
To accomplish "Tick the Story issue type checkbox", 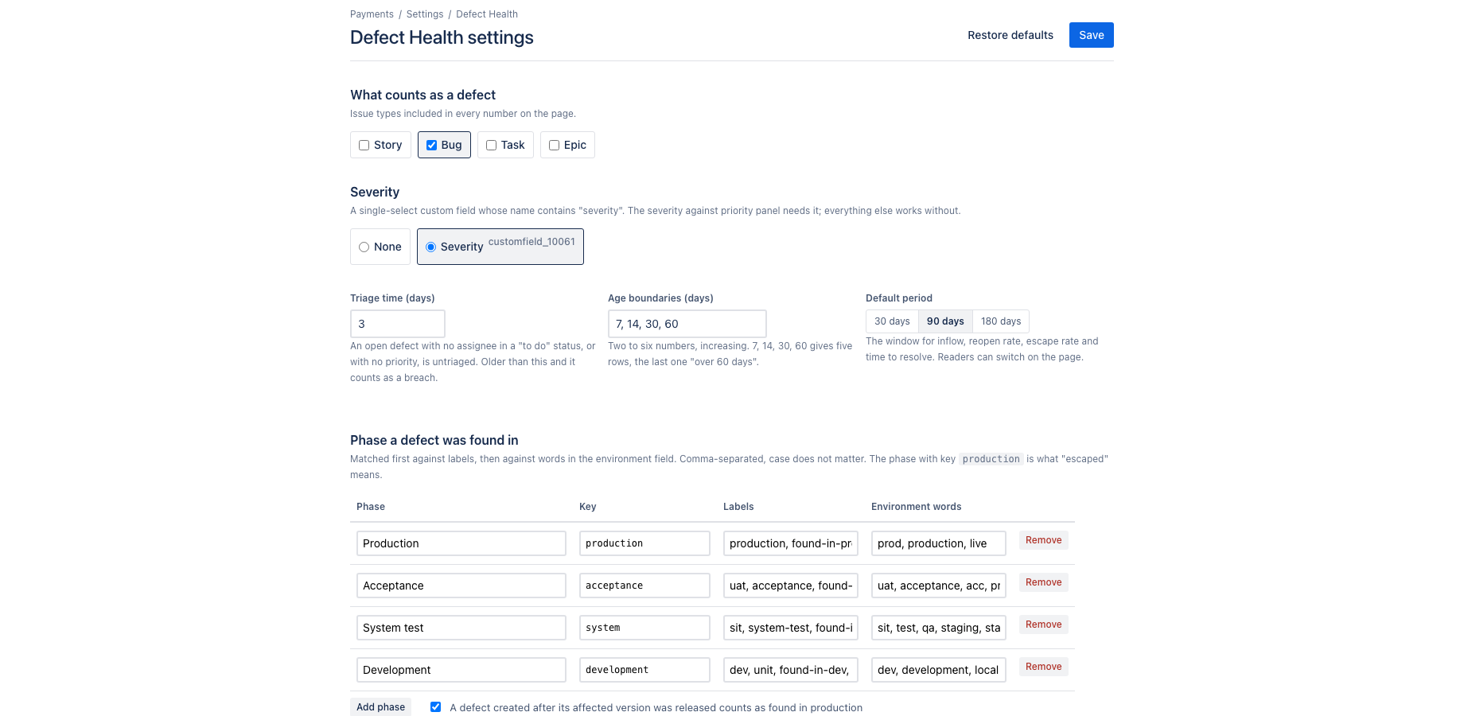I will click(364, 145).
